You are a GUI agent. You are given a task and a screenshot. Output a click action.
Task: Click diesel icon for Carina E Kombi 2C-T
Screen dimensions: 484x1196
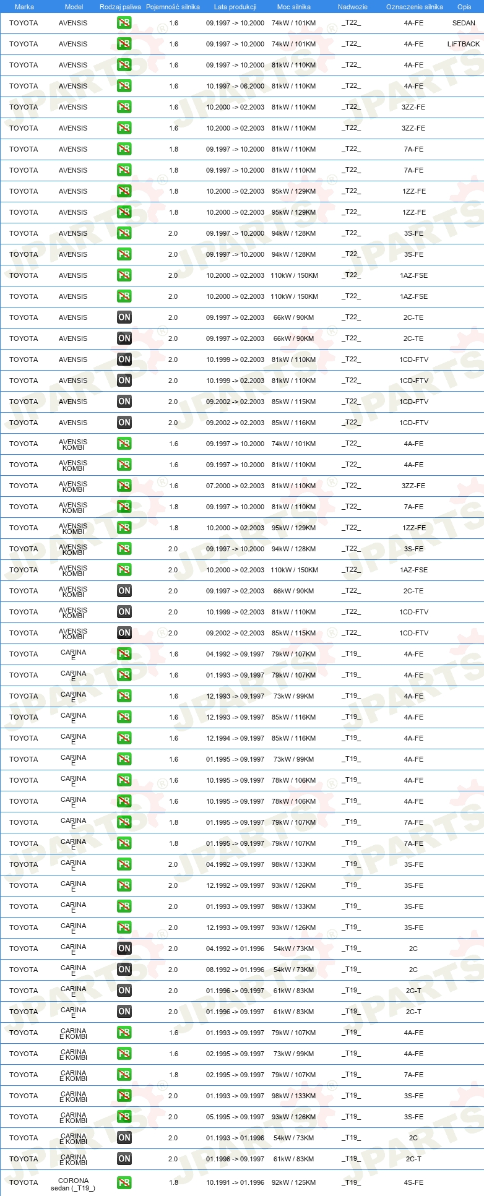[124, 1159]
